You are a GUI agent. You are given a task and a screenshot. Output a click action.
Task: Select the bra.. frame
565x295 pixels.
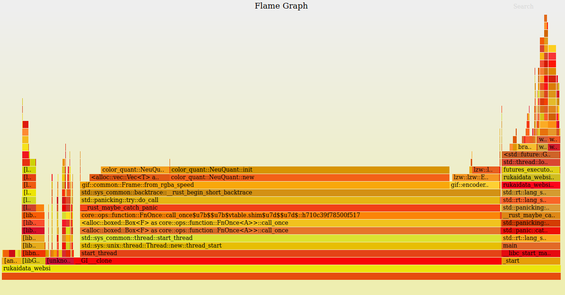[527, 147]
